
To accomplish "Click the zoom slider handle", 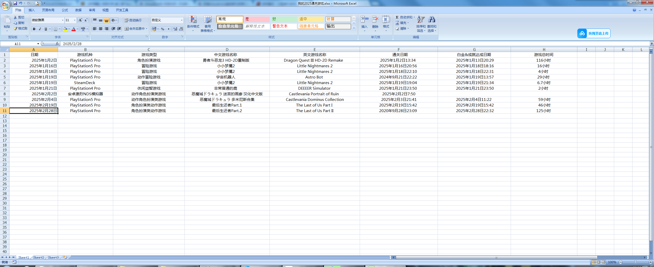I will 635,262.
